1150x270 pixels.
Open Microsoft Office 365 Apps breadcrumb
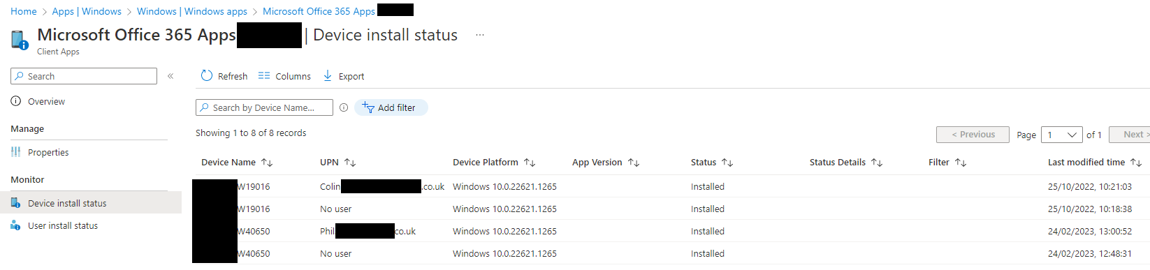pyautogui.click(x=319, y=11)
